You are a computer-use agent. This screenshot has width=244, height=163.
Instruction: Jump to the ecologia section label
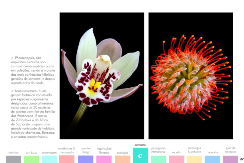pos(122,153)
